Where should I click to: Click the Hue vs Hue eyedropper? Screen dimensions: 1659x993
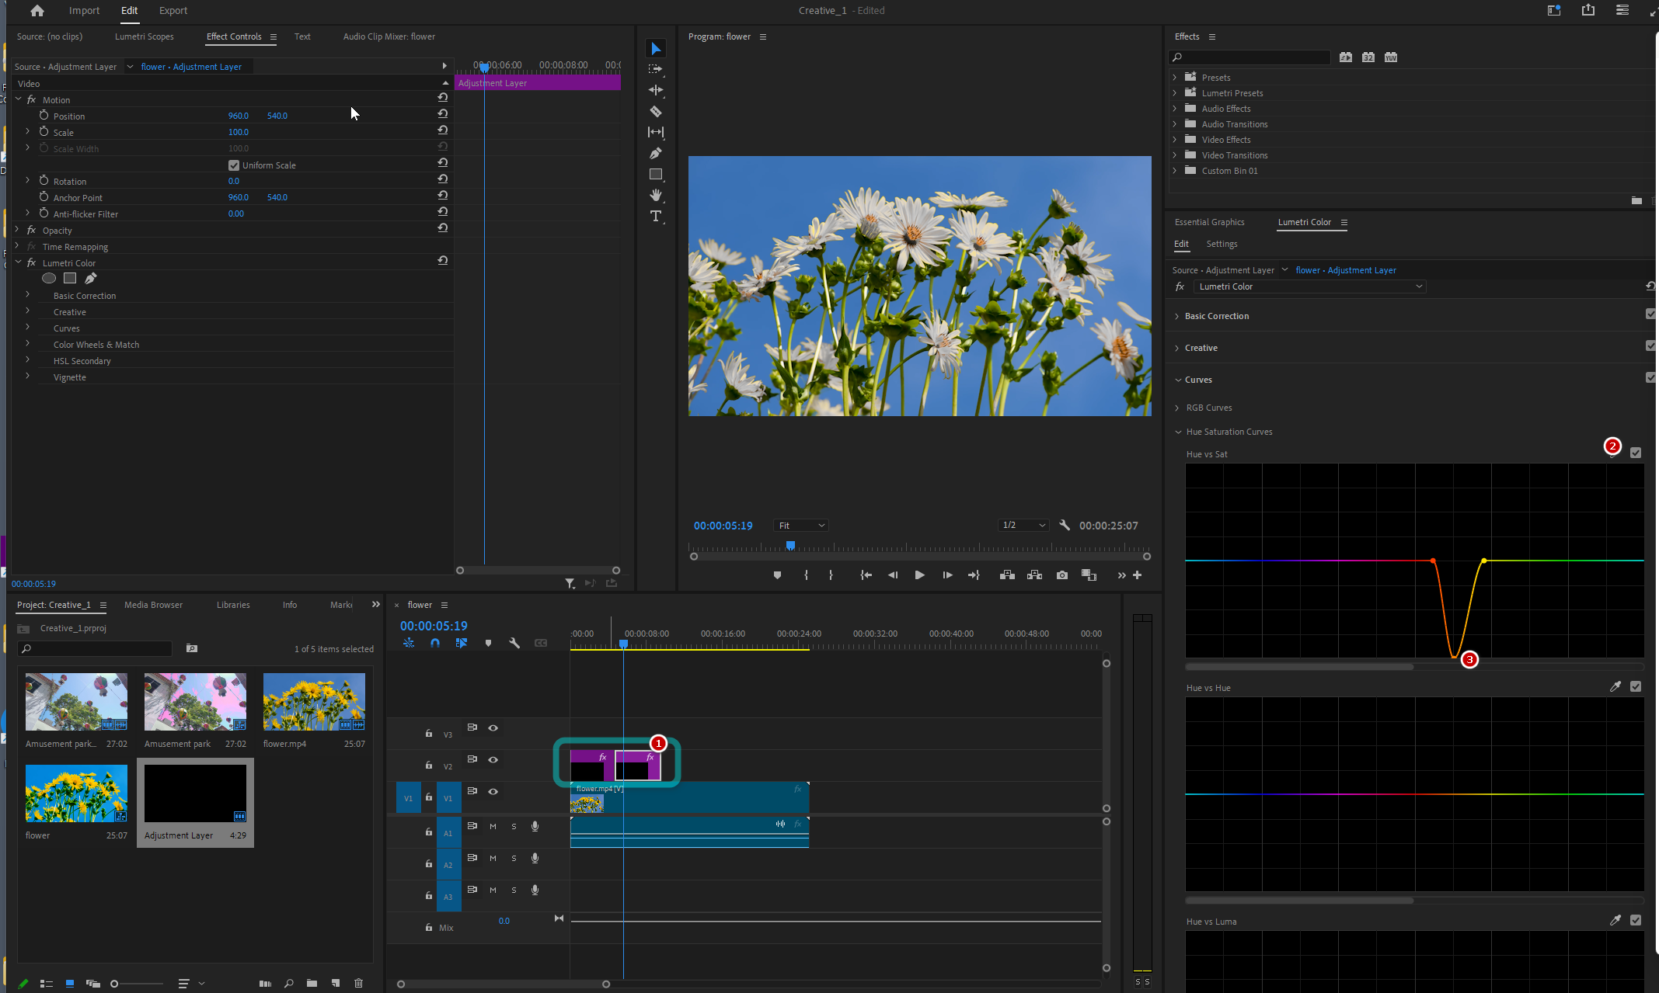click(1615, 686)
